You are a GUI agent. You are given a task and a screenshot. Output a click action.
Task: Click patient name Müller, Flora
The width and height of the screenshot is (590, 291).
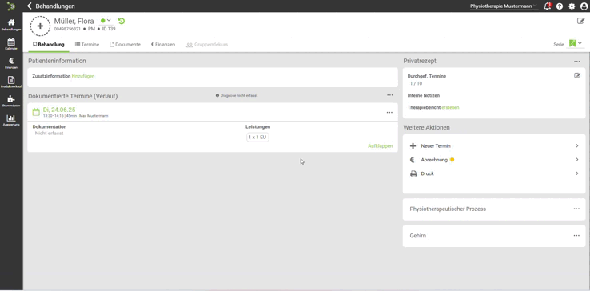pos(74,21)
